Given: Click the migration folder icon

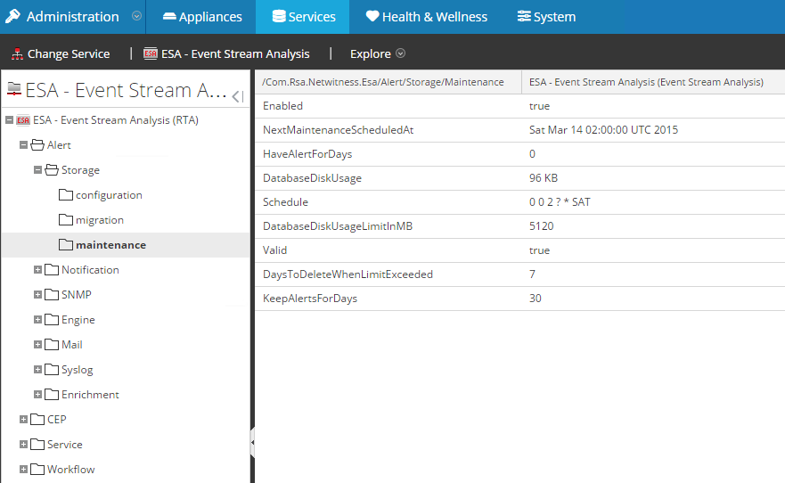Looking at the screenshot, I should (66, 220).
